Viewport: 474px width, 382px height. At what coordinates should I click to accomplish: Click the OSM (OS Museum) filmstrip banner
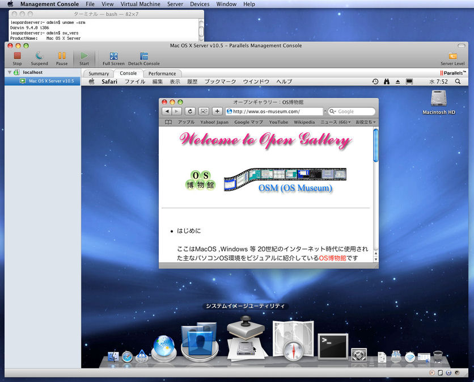pos(285,180)
